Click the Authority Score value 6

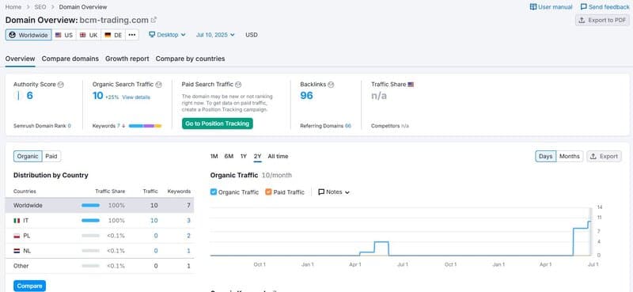(29, 96)
